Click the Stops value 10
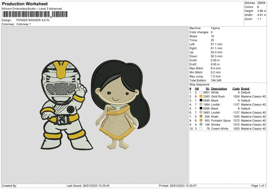This screenshot has width=268, height=189. coord(212,36)
